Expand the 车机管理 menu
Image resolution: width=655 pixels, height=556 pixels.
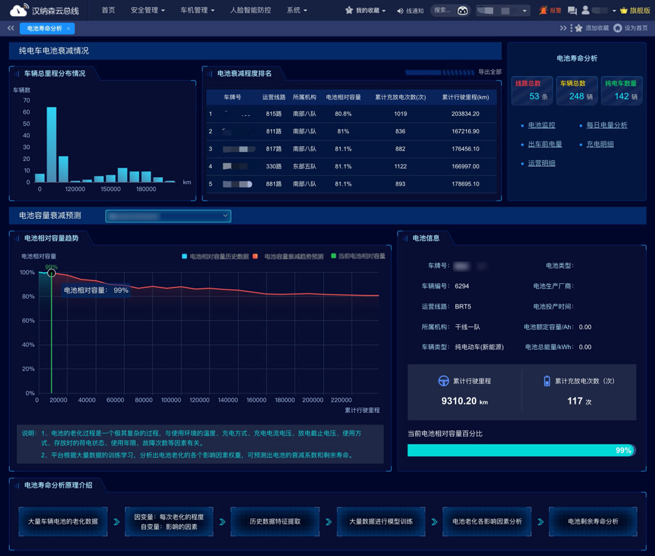coord(197,10)
